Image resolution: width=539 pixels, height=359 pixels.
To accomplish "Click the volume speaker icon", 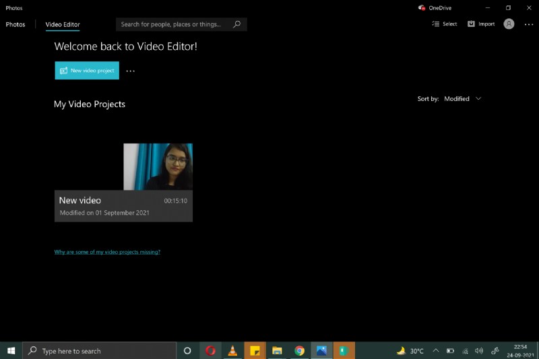I will (479, 351).
